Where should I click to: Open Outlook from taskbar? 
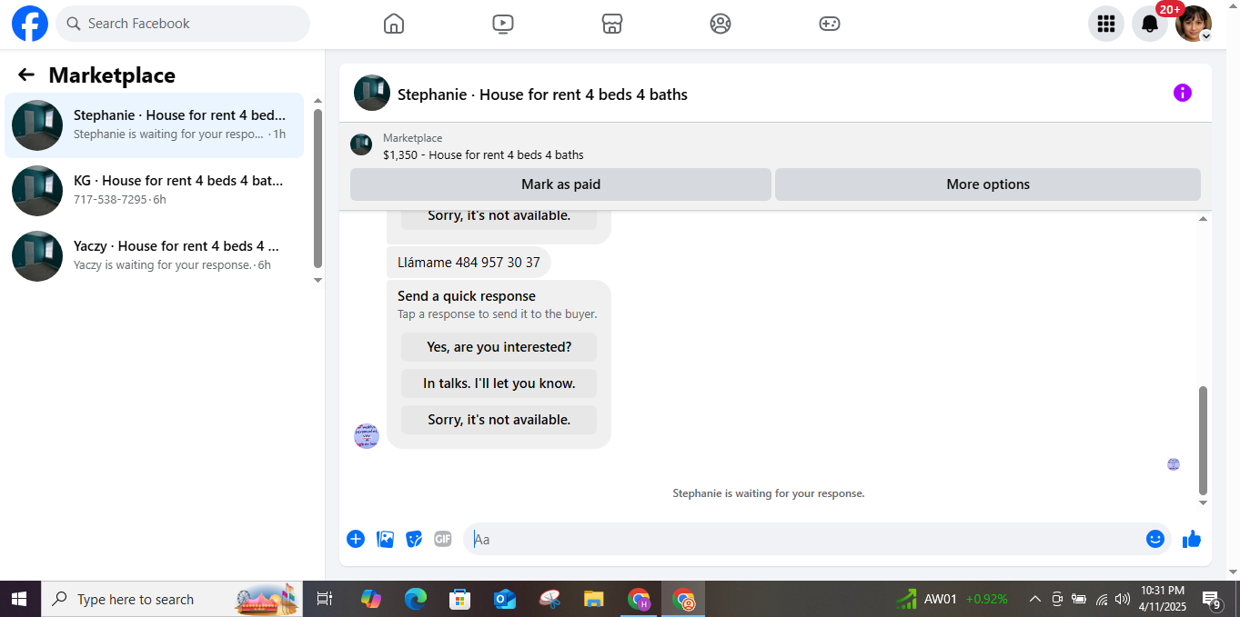505,599
